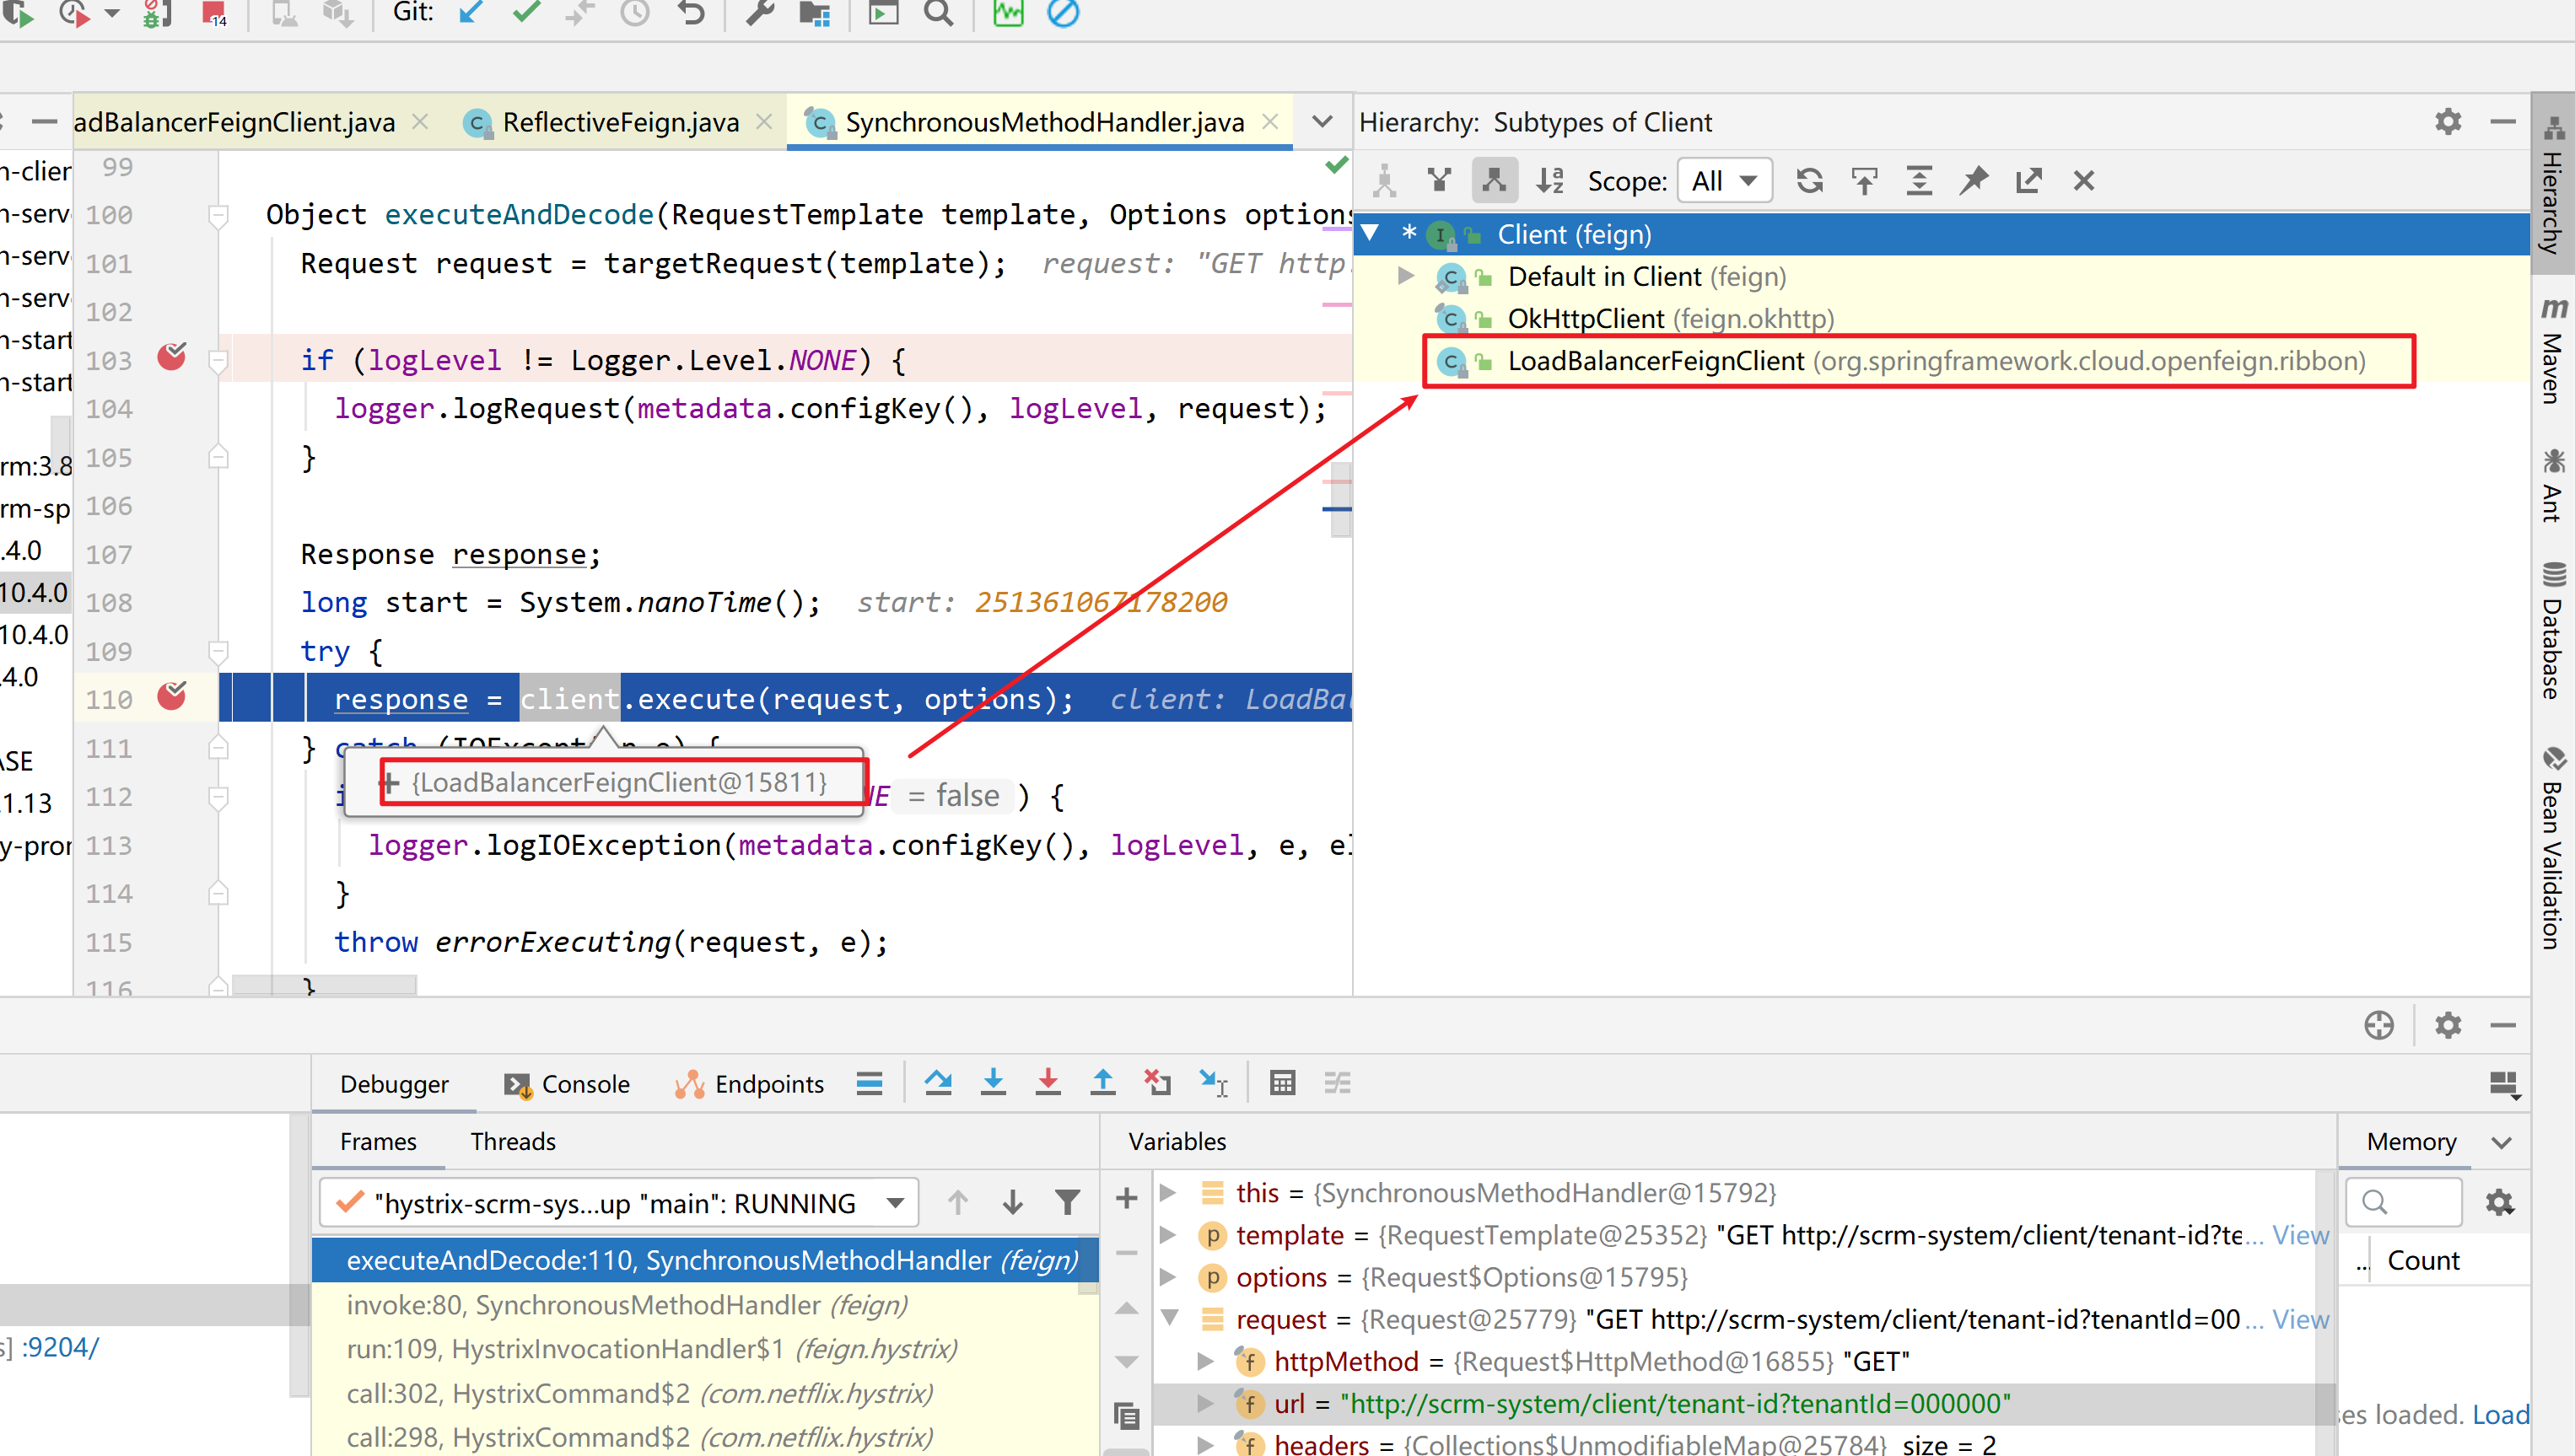2575x1456 pixels.
Task: Click the Step Out debugger icon
Action: pos(1102,1083)
